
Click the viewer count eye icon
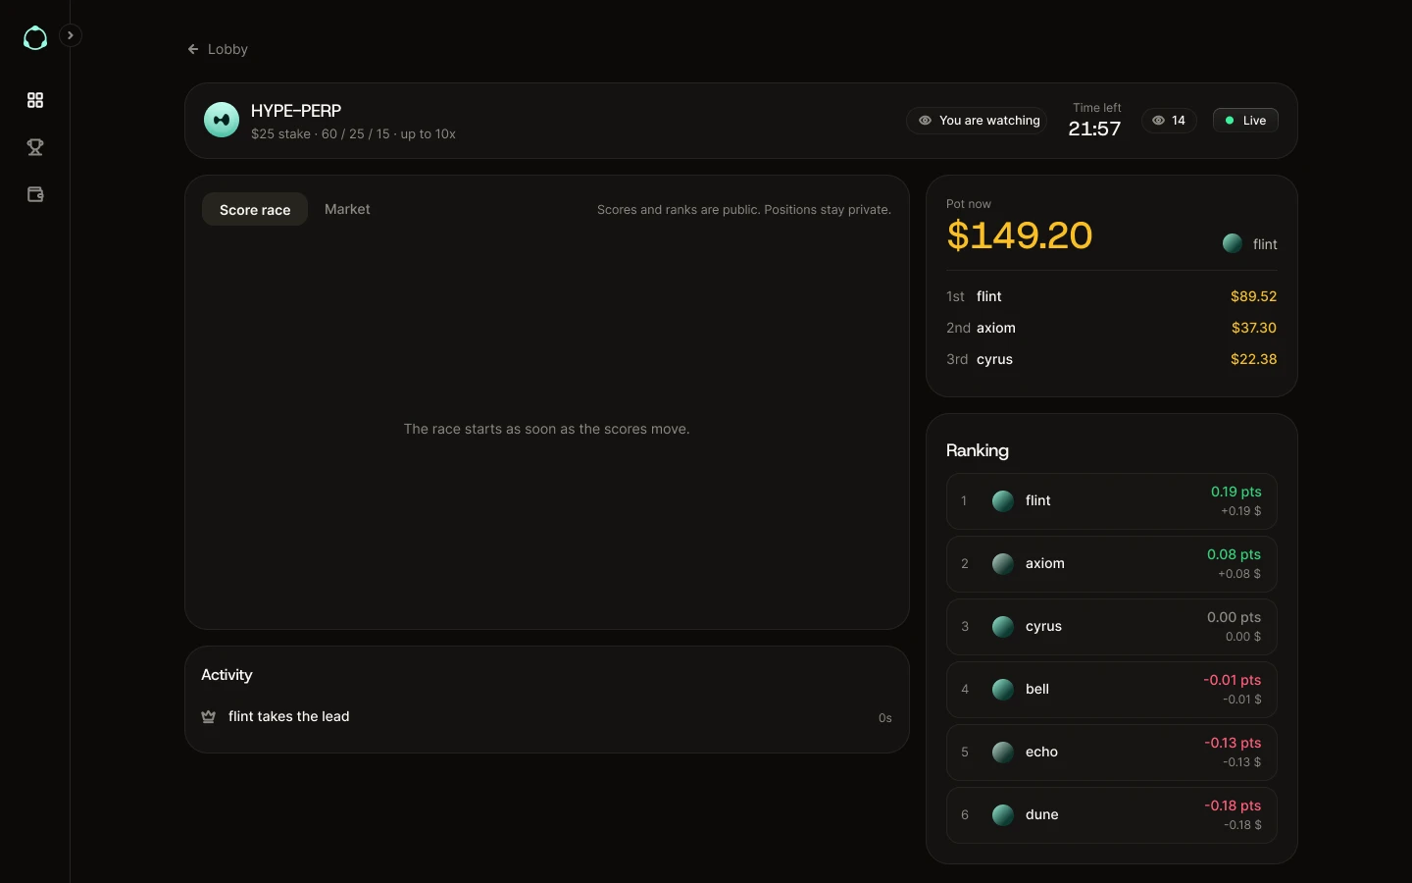point(1158,121)
